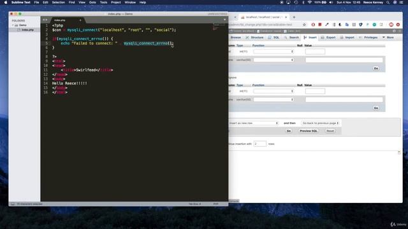
Task: Click the Opera-style red O extension icon
Action: pyautogui.click(x=313, y=25)
